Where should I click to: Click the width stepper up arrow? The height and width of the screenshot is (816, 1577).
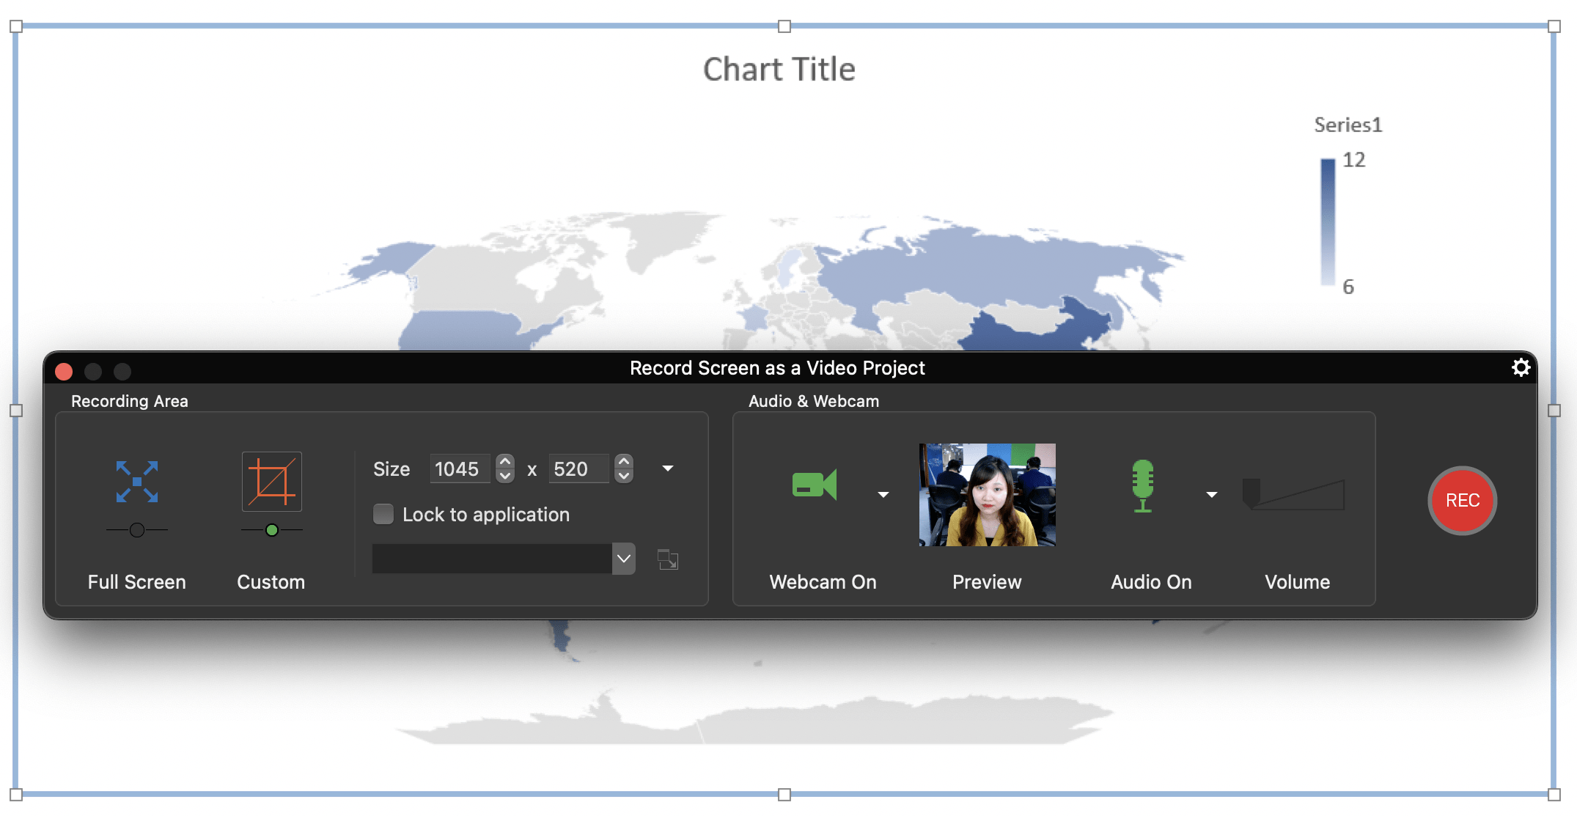(504, 460)
